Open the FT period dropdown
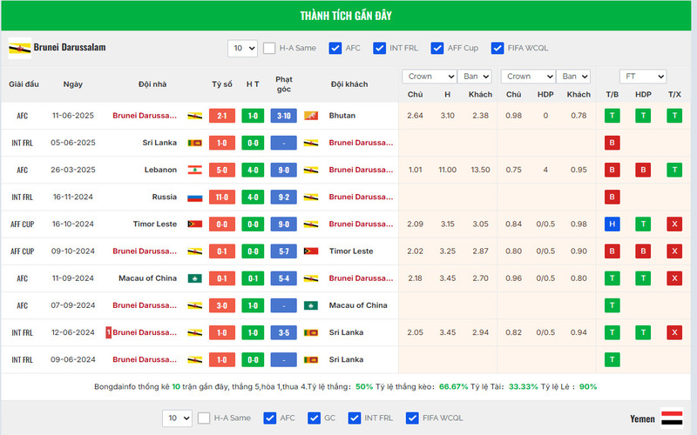This screenshot has height=435, width=697. pyautogui.click(x=643, y=77)
